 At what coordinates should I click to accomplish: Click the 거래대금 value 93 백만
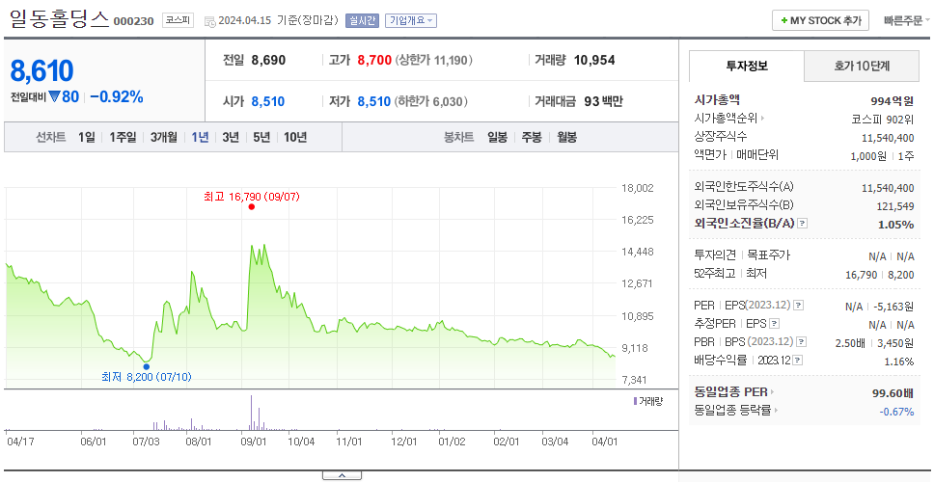pyautogui.click(x=603, y=101)
